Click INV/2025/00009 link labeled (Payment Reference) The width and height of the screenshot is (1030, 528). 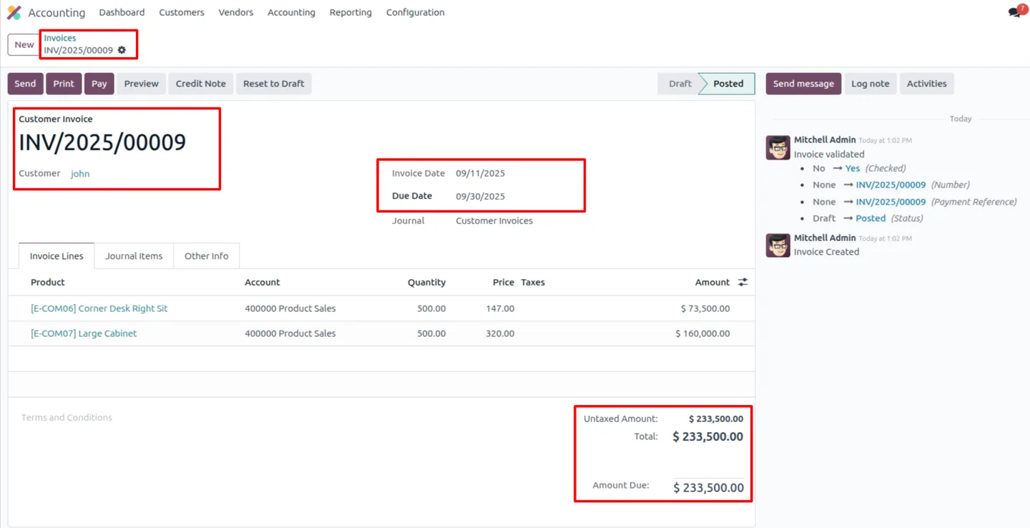891,202
